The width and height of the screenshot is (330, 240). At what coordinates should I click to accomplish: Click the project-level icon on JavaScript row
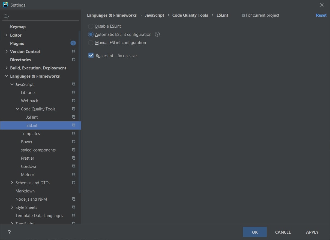[x=74, y=84]
